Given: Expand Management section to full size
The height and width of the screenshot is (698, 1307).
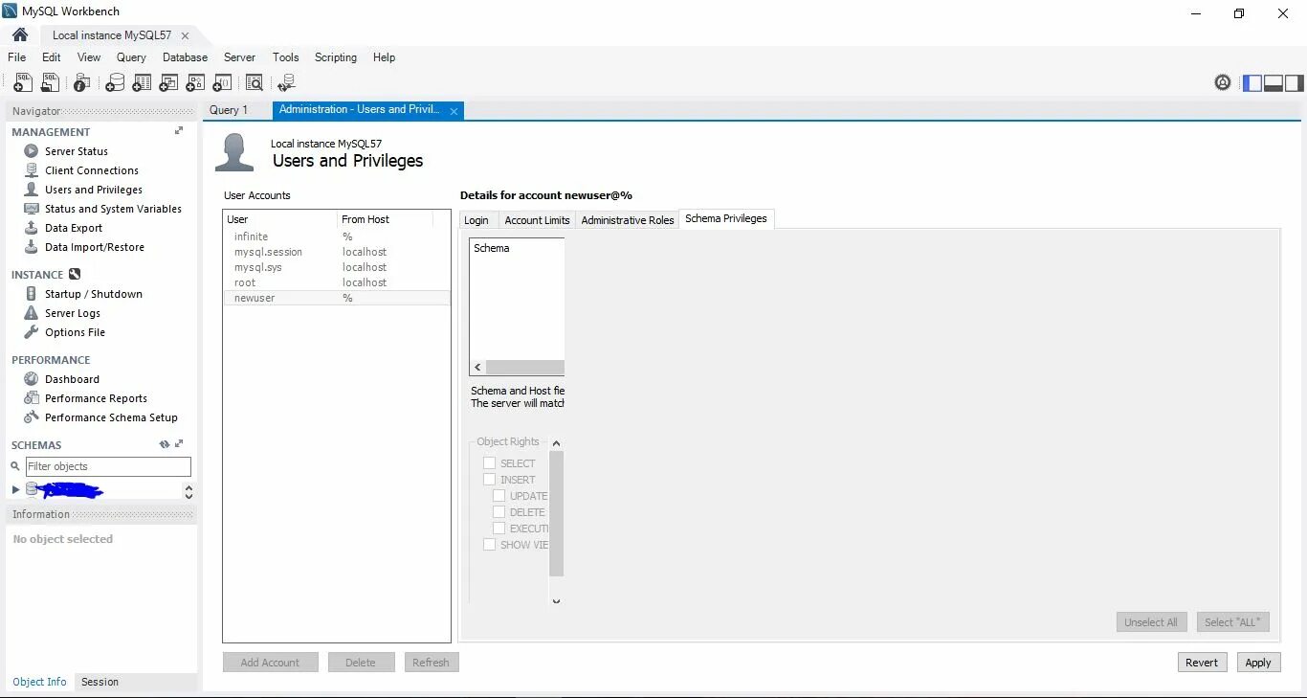Looking at the screenshot, I should 179,130.
